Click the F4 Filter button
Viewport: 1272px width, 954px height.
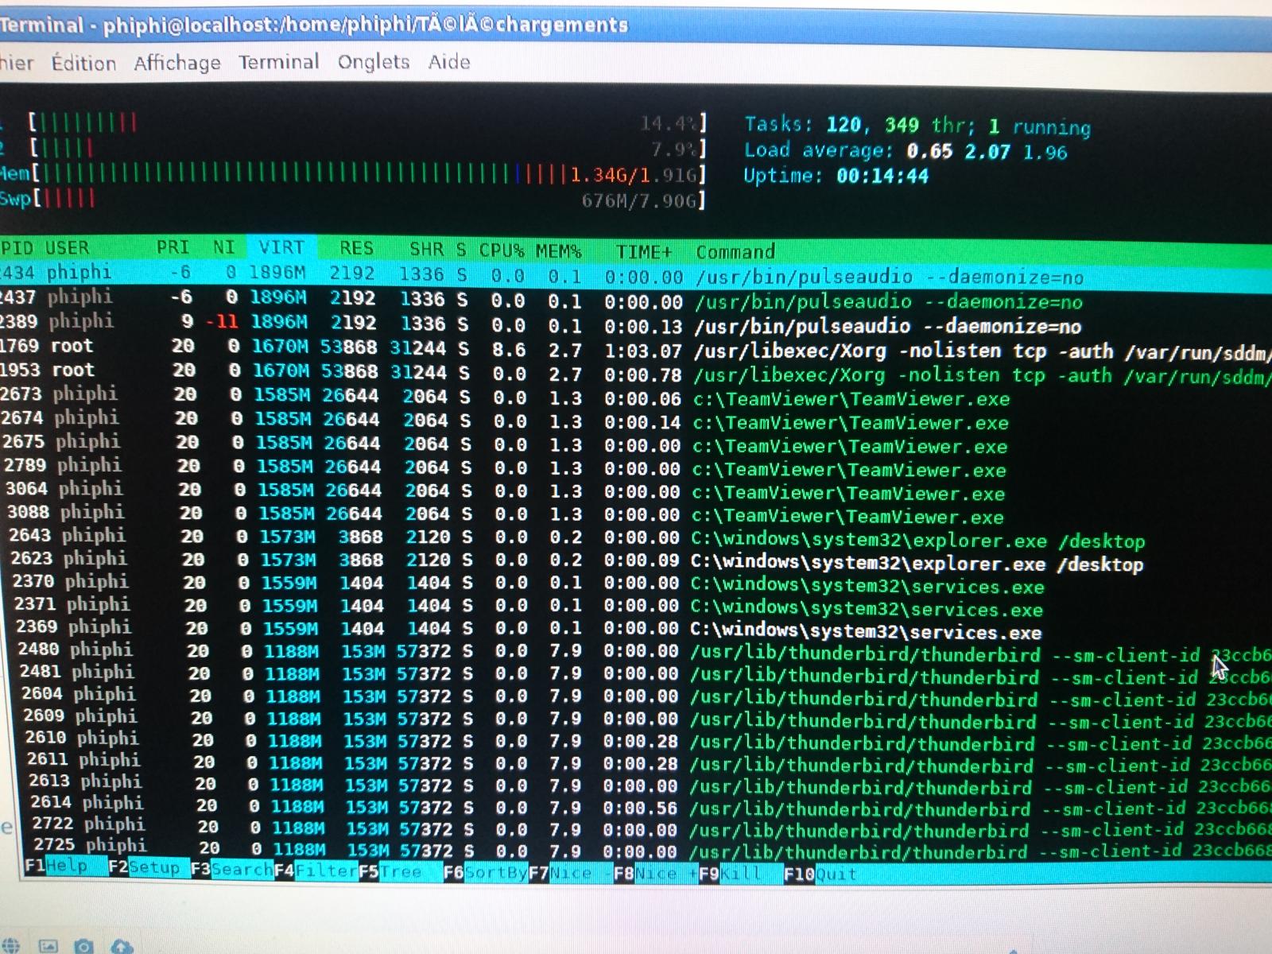click(316, 871)
